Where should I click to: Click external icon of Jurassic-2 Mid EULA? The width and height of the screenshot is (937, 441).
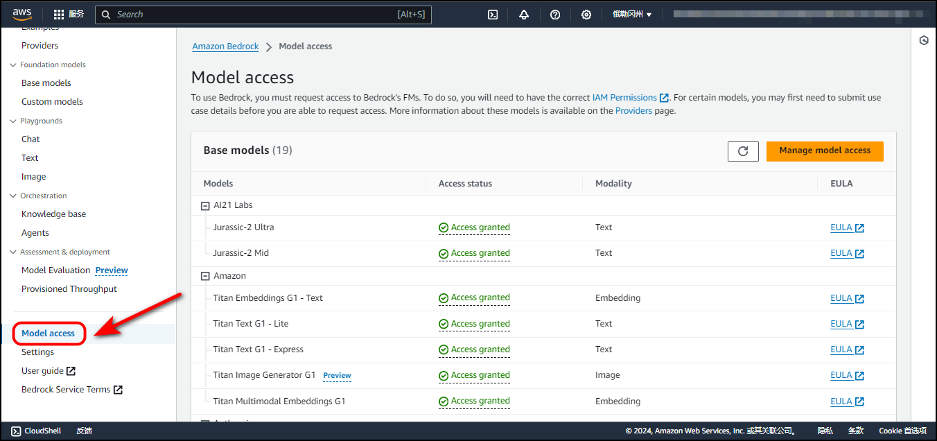click(859, 254)
